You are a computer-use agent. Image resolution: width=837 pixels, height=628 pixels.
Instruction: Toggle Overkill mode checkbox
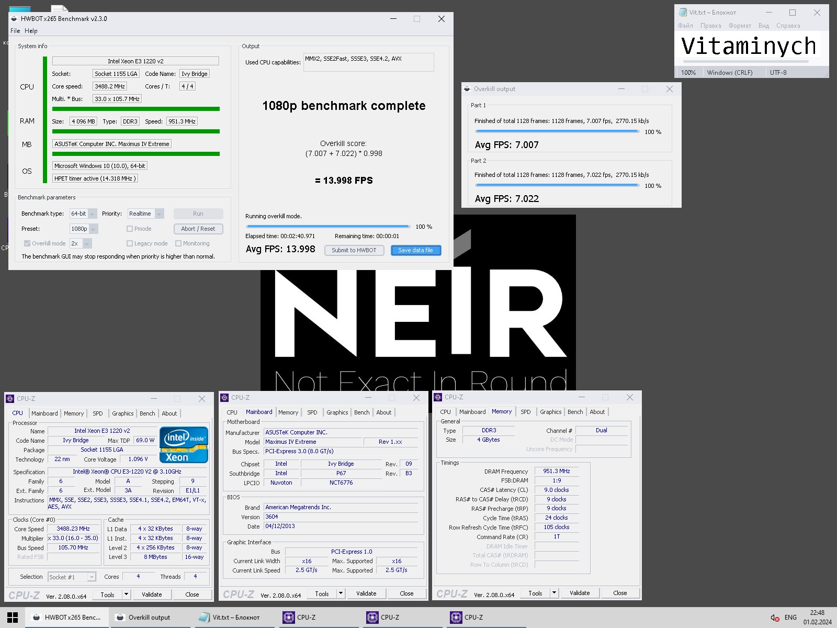click(x=27, y=243)
